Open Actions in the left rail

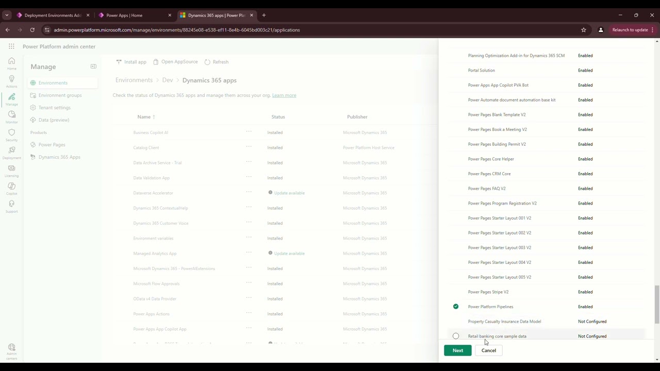pos(11,81)
